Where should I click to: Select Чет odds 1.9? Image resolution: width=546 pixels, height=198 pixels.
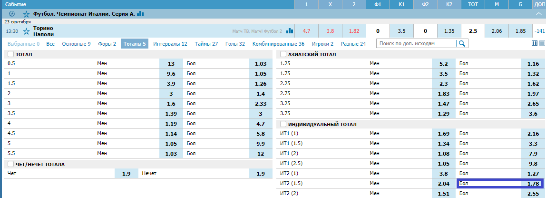(127, 173)
